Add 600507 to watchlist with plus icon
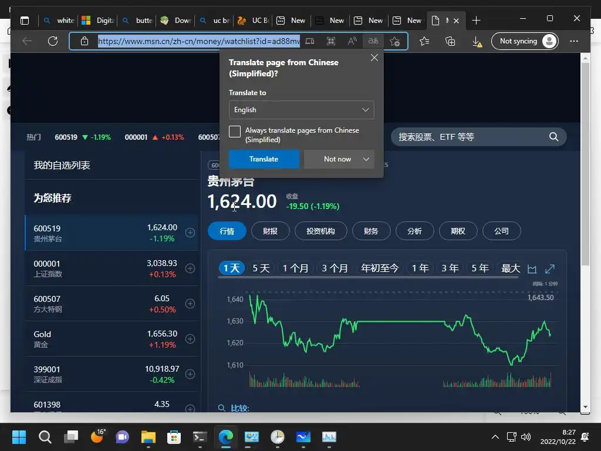The width and height of the screenshot is (601, 451). click(190, 304)
